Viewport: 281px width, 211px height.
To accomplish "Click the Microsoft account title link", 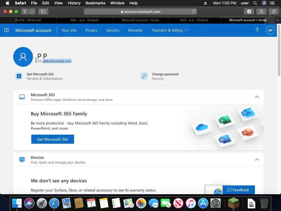I will 33,30.
